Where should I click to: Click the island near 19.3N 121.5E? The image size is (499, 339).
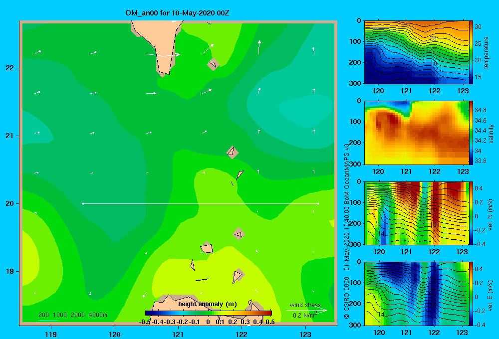point(207,248)
